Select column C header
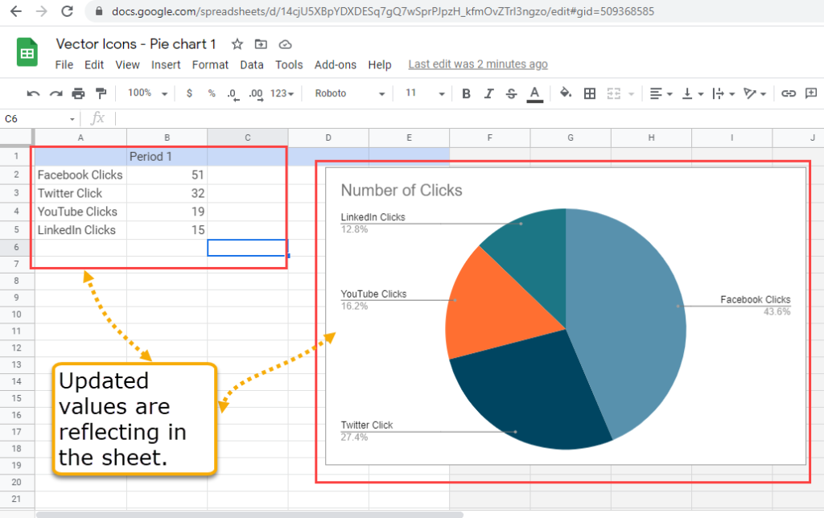This screenshot has width=824, height=518. coord(248,138)
